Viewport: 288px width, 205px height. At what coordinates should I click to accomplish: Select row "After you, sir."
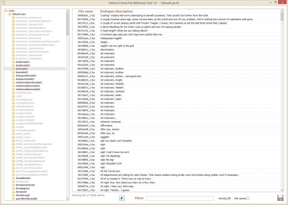pyautogui.click(x=176, y=133)
